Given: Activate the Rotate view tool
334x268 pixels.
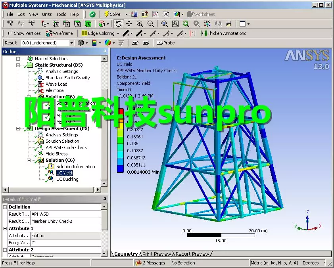Looking at the screenshot, I should [x=119, y=24].
